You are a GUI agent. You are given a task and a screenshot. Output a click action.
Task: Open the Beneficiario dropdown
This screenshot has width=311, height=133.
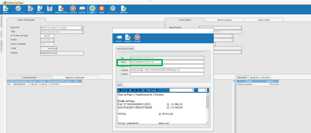click(240, 28)
